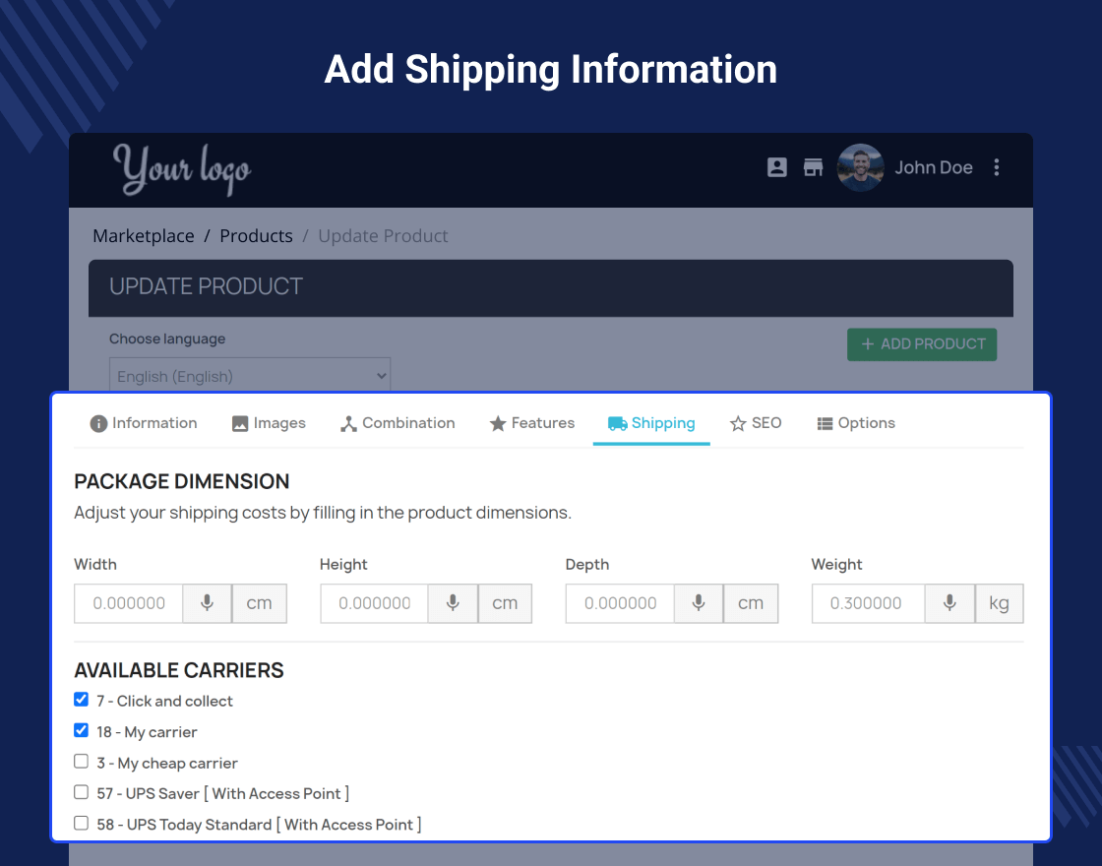The height and width of the screenshot is (866, 1102).
Task: Click the AVAILABLE CARRIERS heading
Action: coord(179,670)
